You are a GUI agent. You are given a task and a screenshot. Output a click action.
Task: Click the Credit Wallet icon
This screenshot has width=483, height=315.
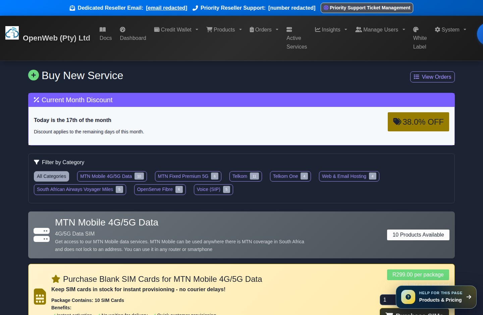point(157,29)
